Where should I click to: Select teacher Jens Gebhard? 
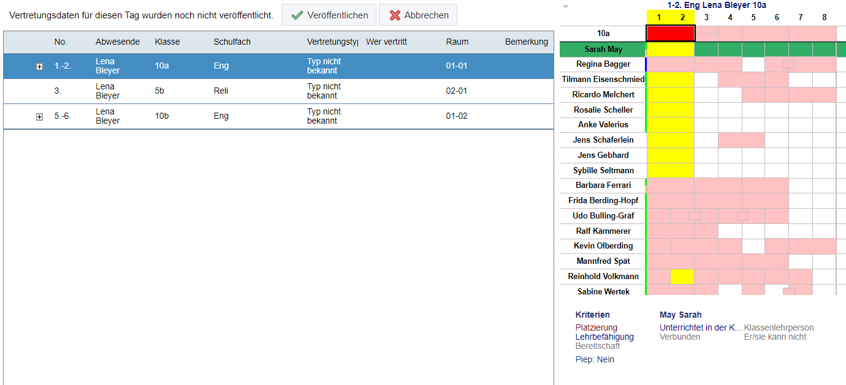point(603,155)
